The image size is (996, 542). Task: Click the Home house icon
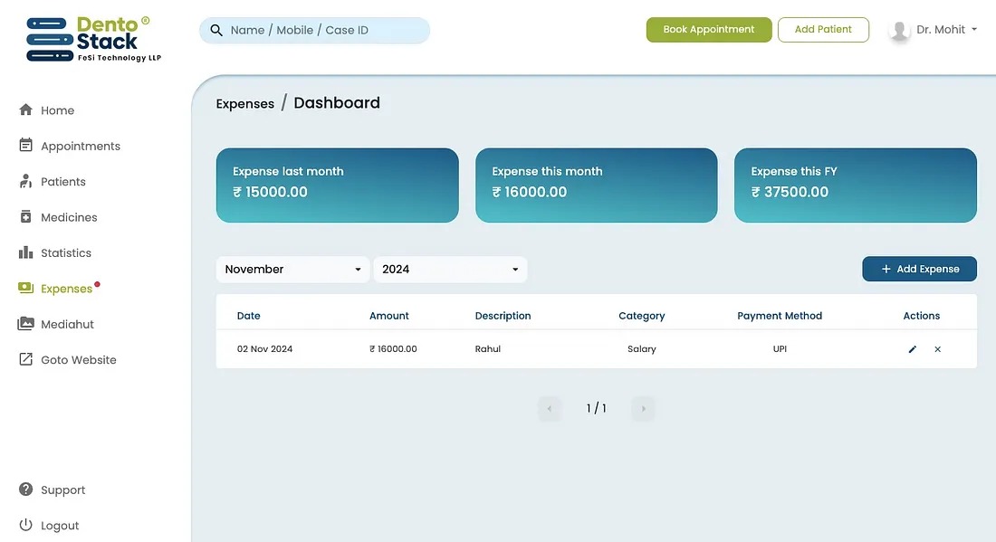pos(26,110)
